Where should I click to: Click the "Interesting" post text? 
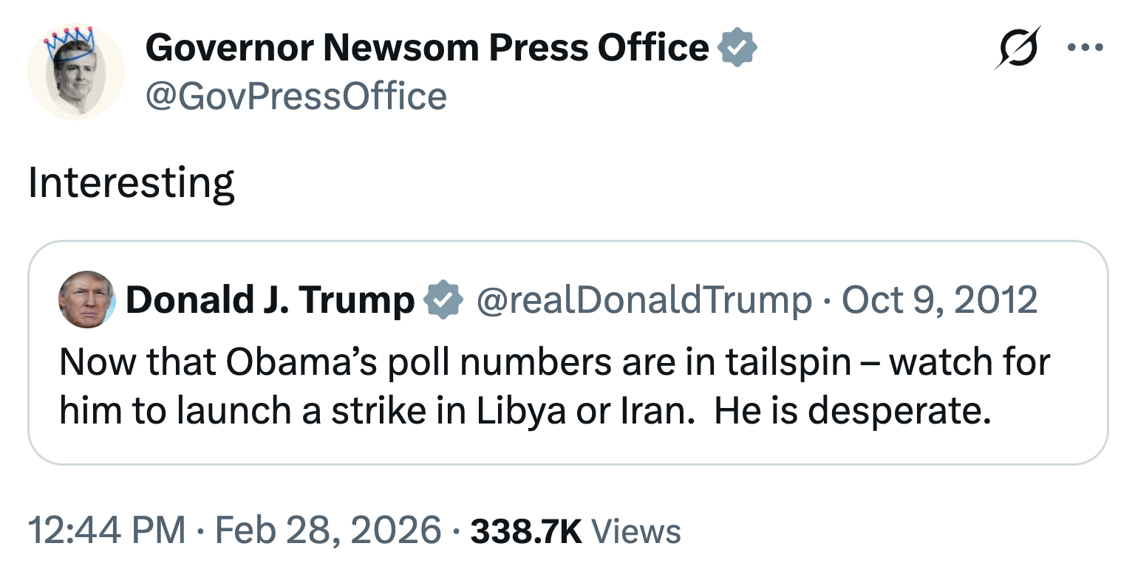[131, 183]
